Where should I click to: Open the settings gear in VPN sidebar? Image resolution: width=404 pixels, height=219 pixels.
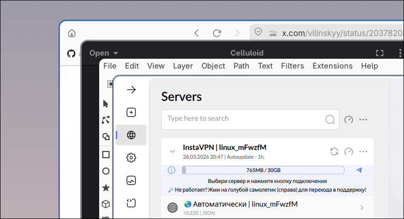point(131,158)
